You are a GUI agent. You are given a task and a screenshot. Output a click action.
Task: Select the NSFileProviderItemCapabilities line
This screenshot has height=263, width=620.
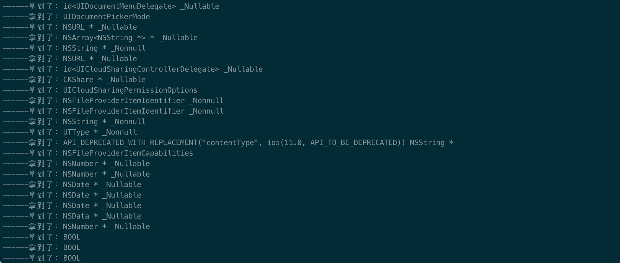coord(98,153)
